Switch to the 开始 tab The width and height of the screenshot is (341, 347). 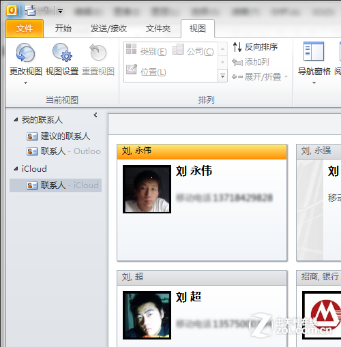click(x=63, y=29)
